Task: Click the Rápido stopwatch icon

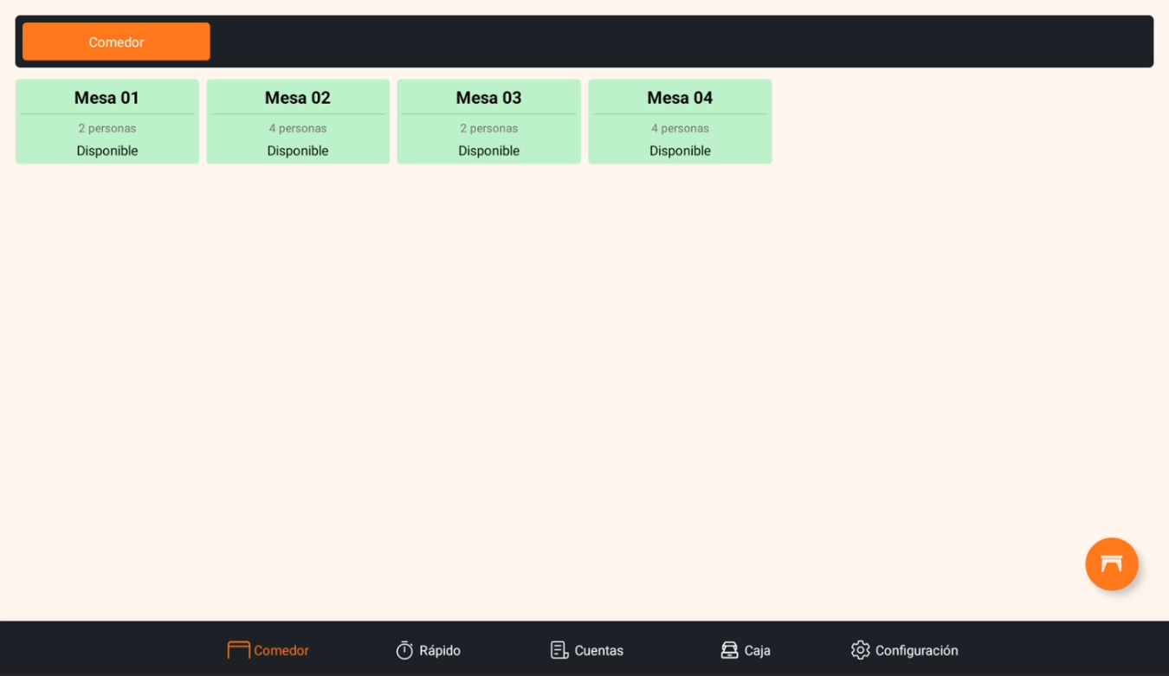Action: pos(404,650)
